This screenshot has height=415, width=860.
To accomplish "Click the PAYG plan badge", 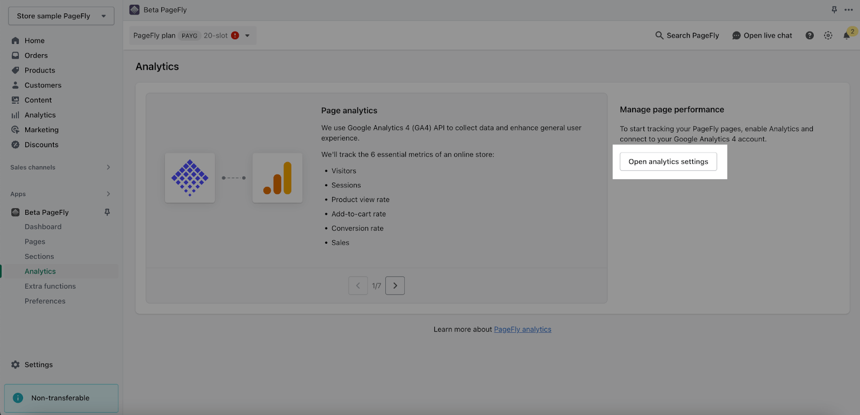I will pyautogui.click(x=189, y=35).
